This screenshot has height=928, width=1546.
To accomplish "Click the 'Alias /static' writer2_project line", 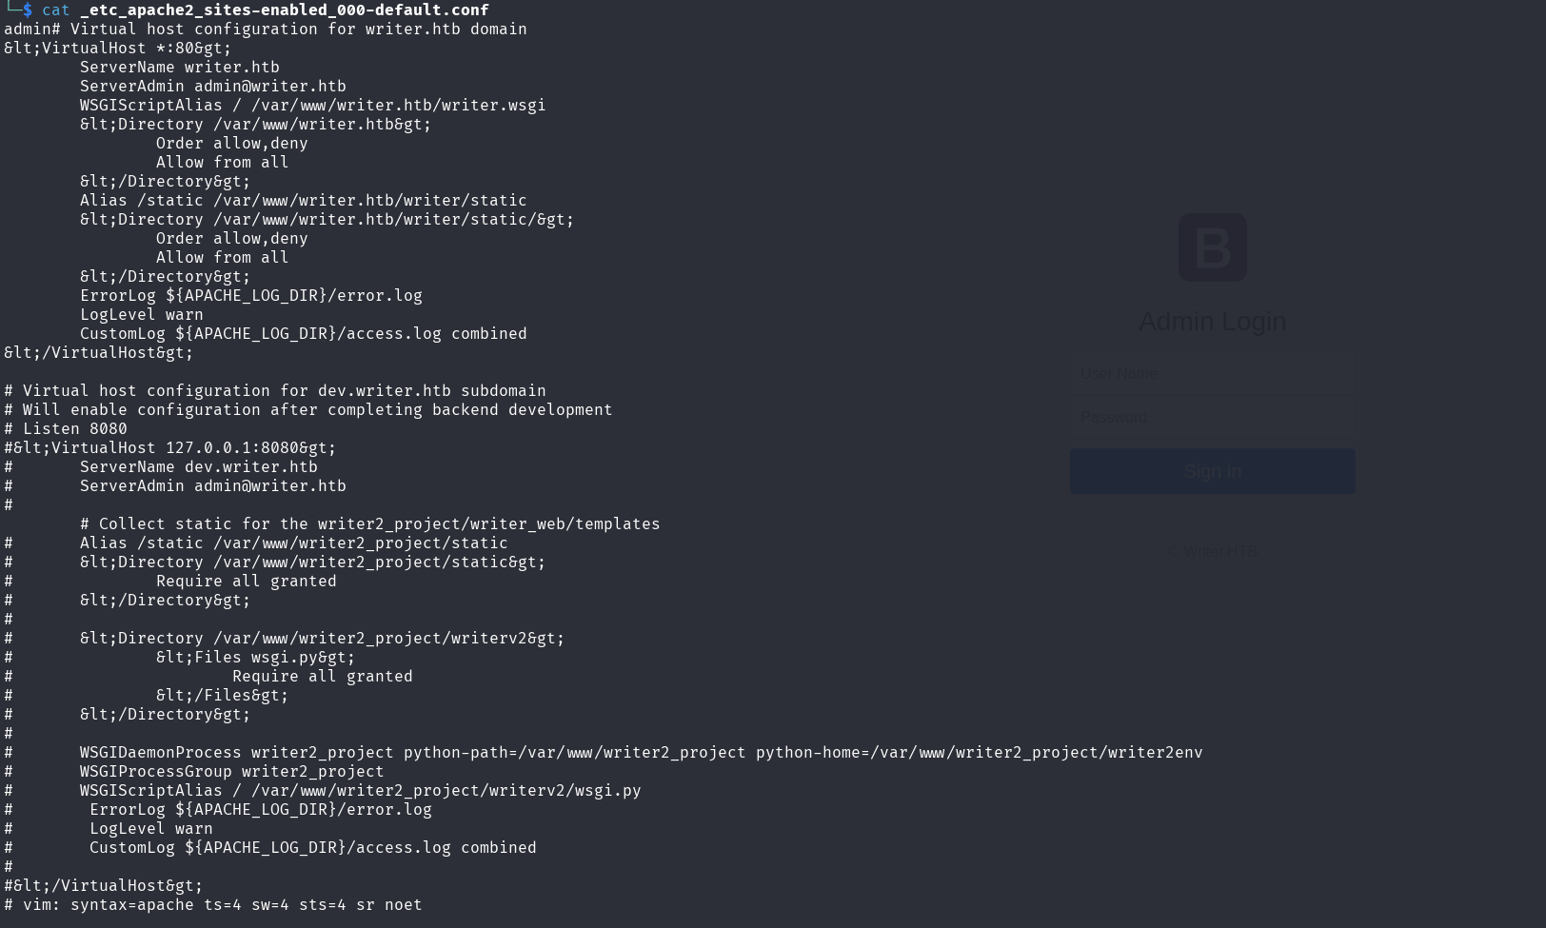I will 293,543.
